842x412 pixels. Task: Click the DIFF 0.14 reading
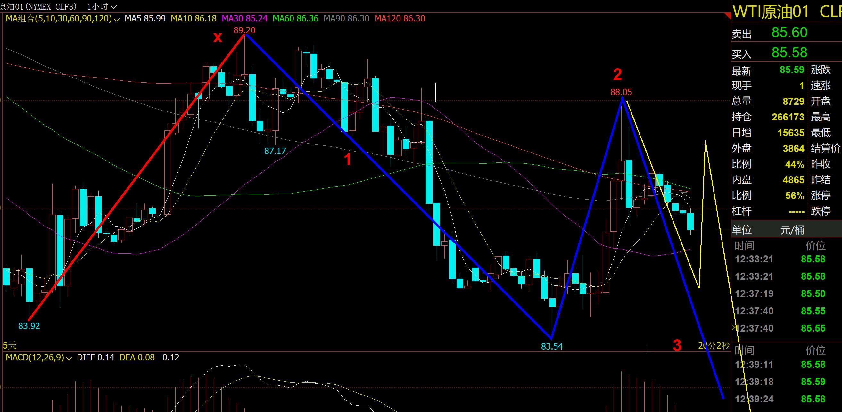point(95,358)
